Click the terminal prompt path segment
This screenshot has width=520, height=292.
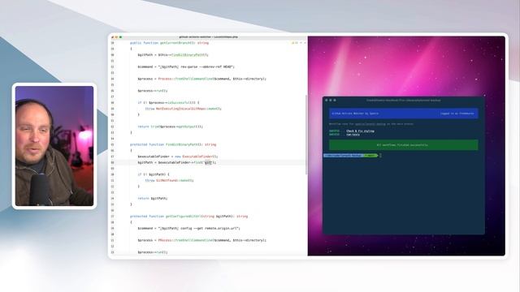click(343, 155)
